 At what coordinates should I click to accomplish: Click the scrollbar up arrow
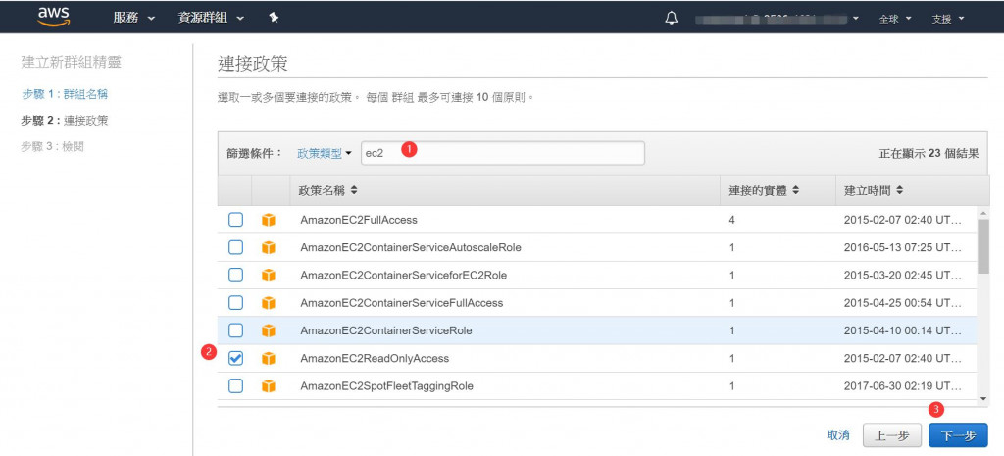pos(983,213)
